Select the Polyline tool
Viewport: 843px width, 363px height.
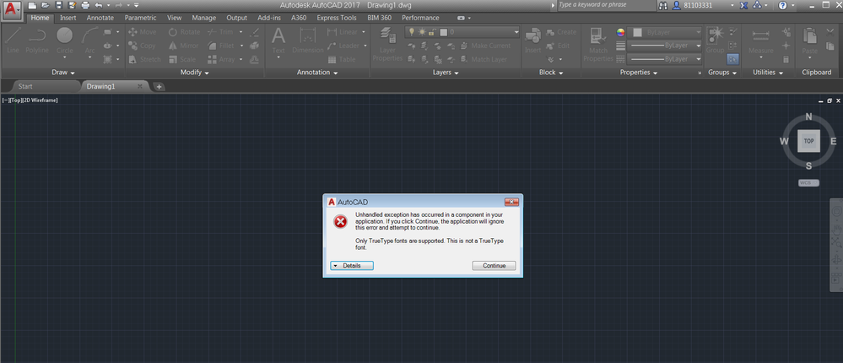point(36,41)
